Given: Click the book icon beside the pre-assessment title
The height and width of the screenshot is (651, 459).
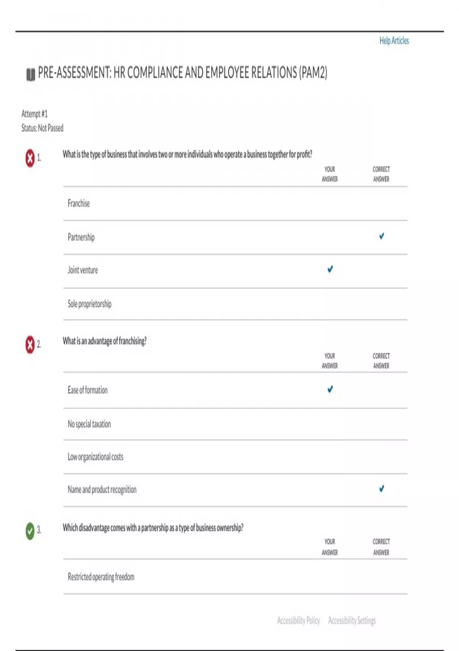Looking at the screenshot, I should click(x=30, y=74).
